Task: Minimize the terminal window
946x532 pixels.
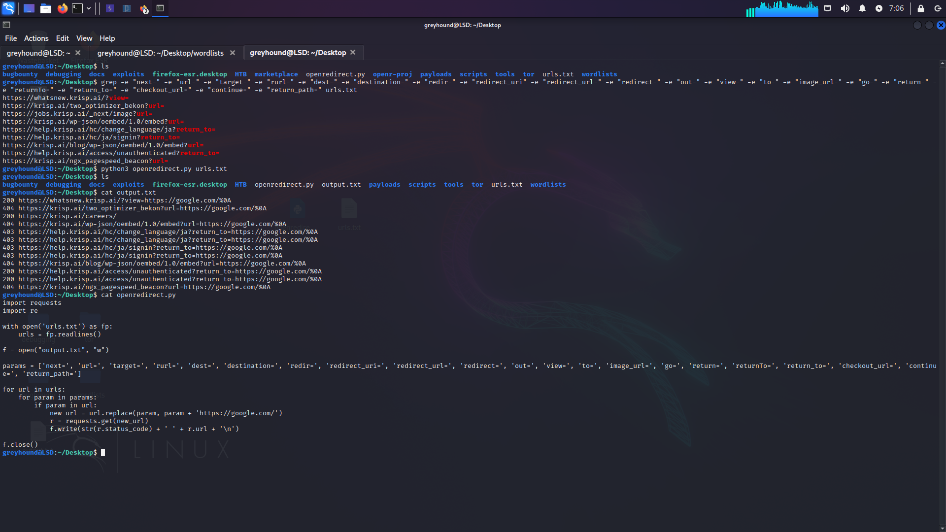Action: point(917,25)
